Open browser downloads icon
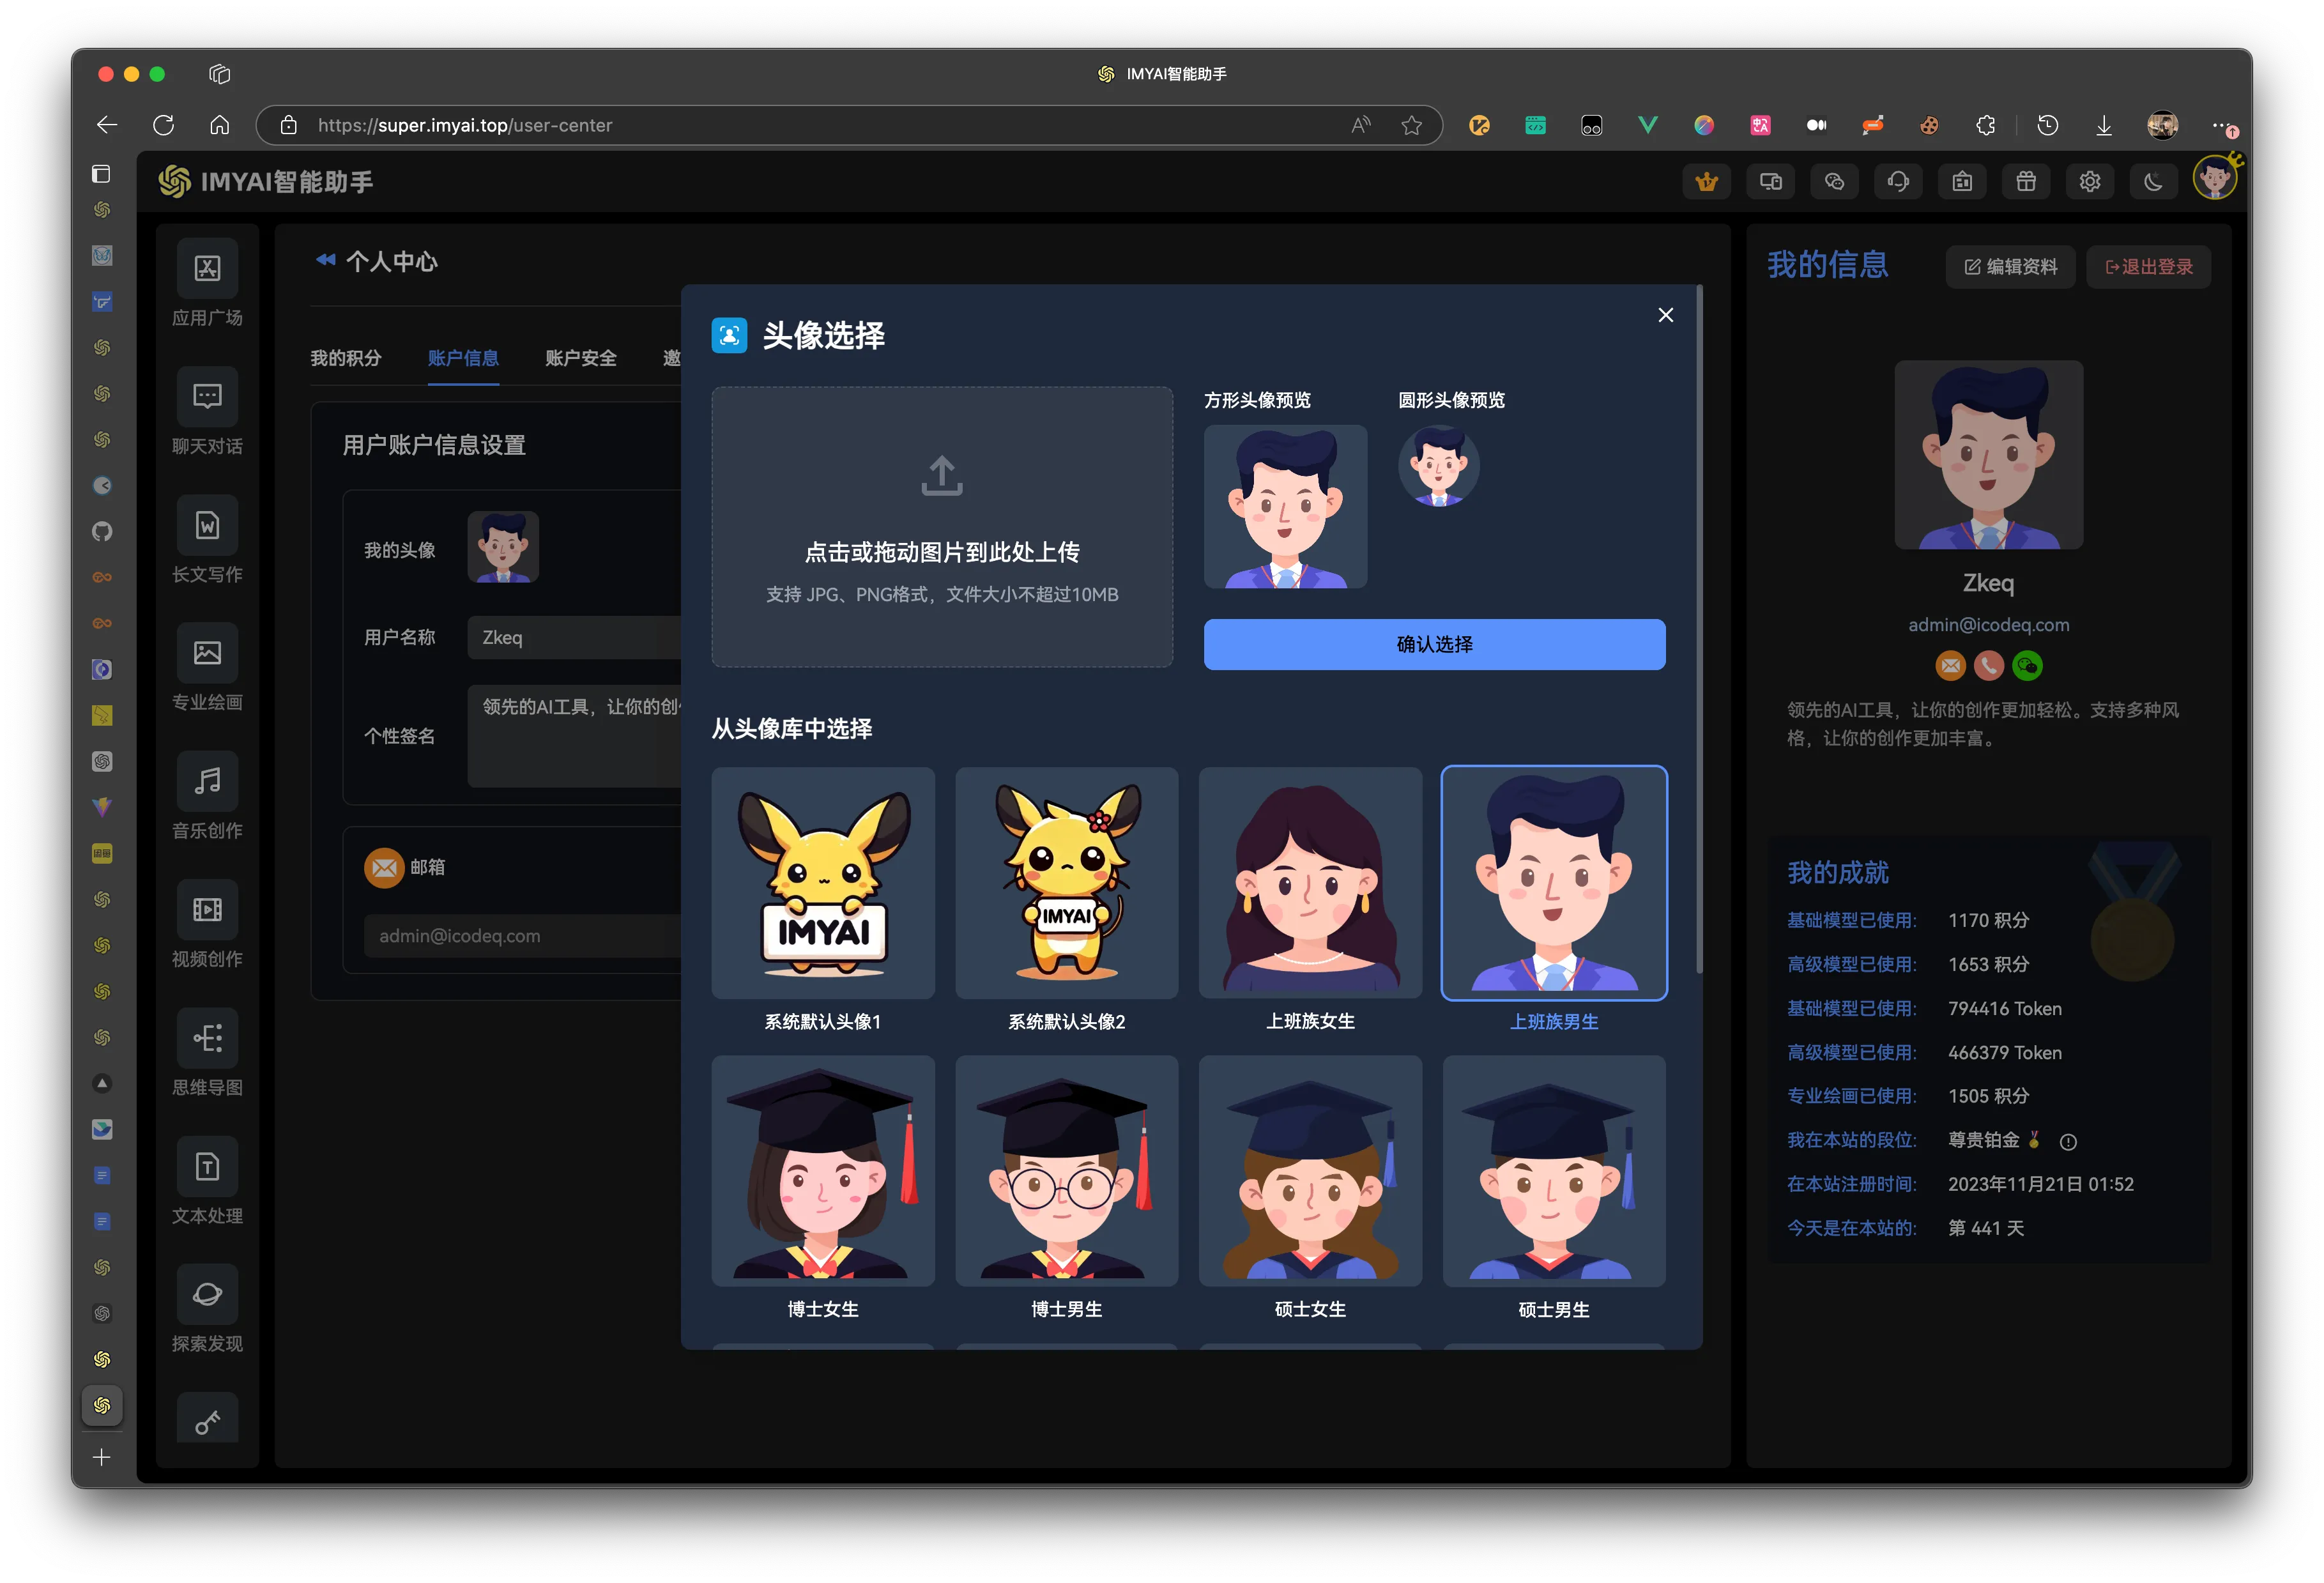 point(2103,125)
